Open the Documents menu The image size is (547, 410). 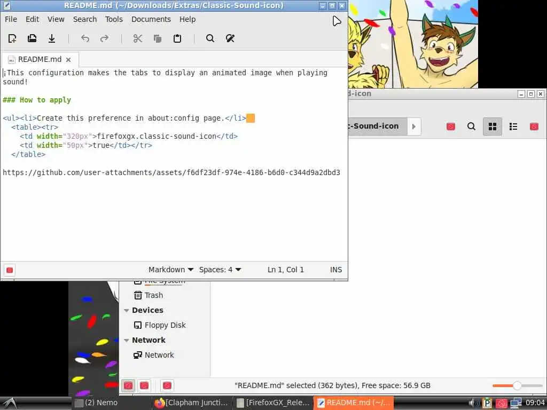click(151, 19)
